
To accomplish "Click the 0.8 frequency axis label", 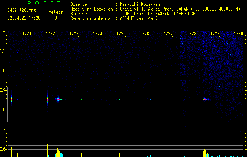I will tap(4, 110).
